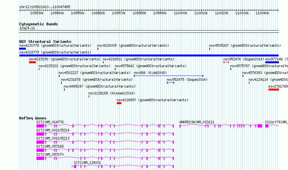This screenshot has width=288, height=170.
Task: Click the 109930k ruler label
Action: pyautogui.click(x=37, y=13)
